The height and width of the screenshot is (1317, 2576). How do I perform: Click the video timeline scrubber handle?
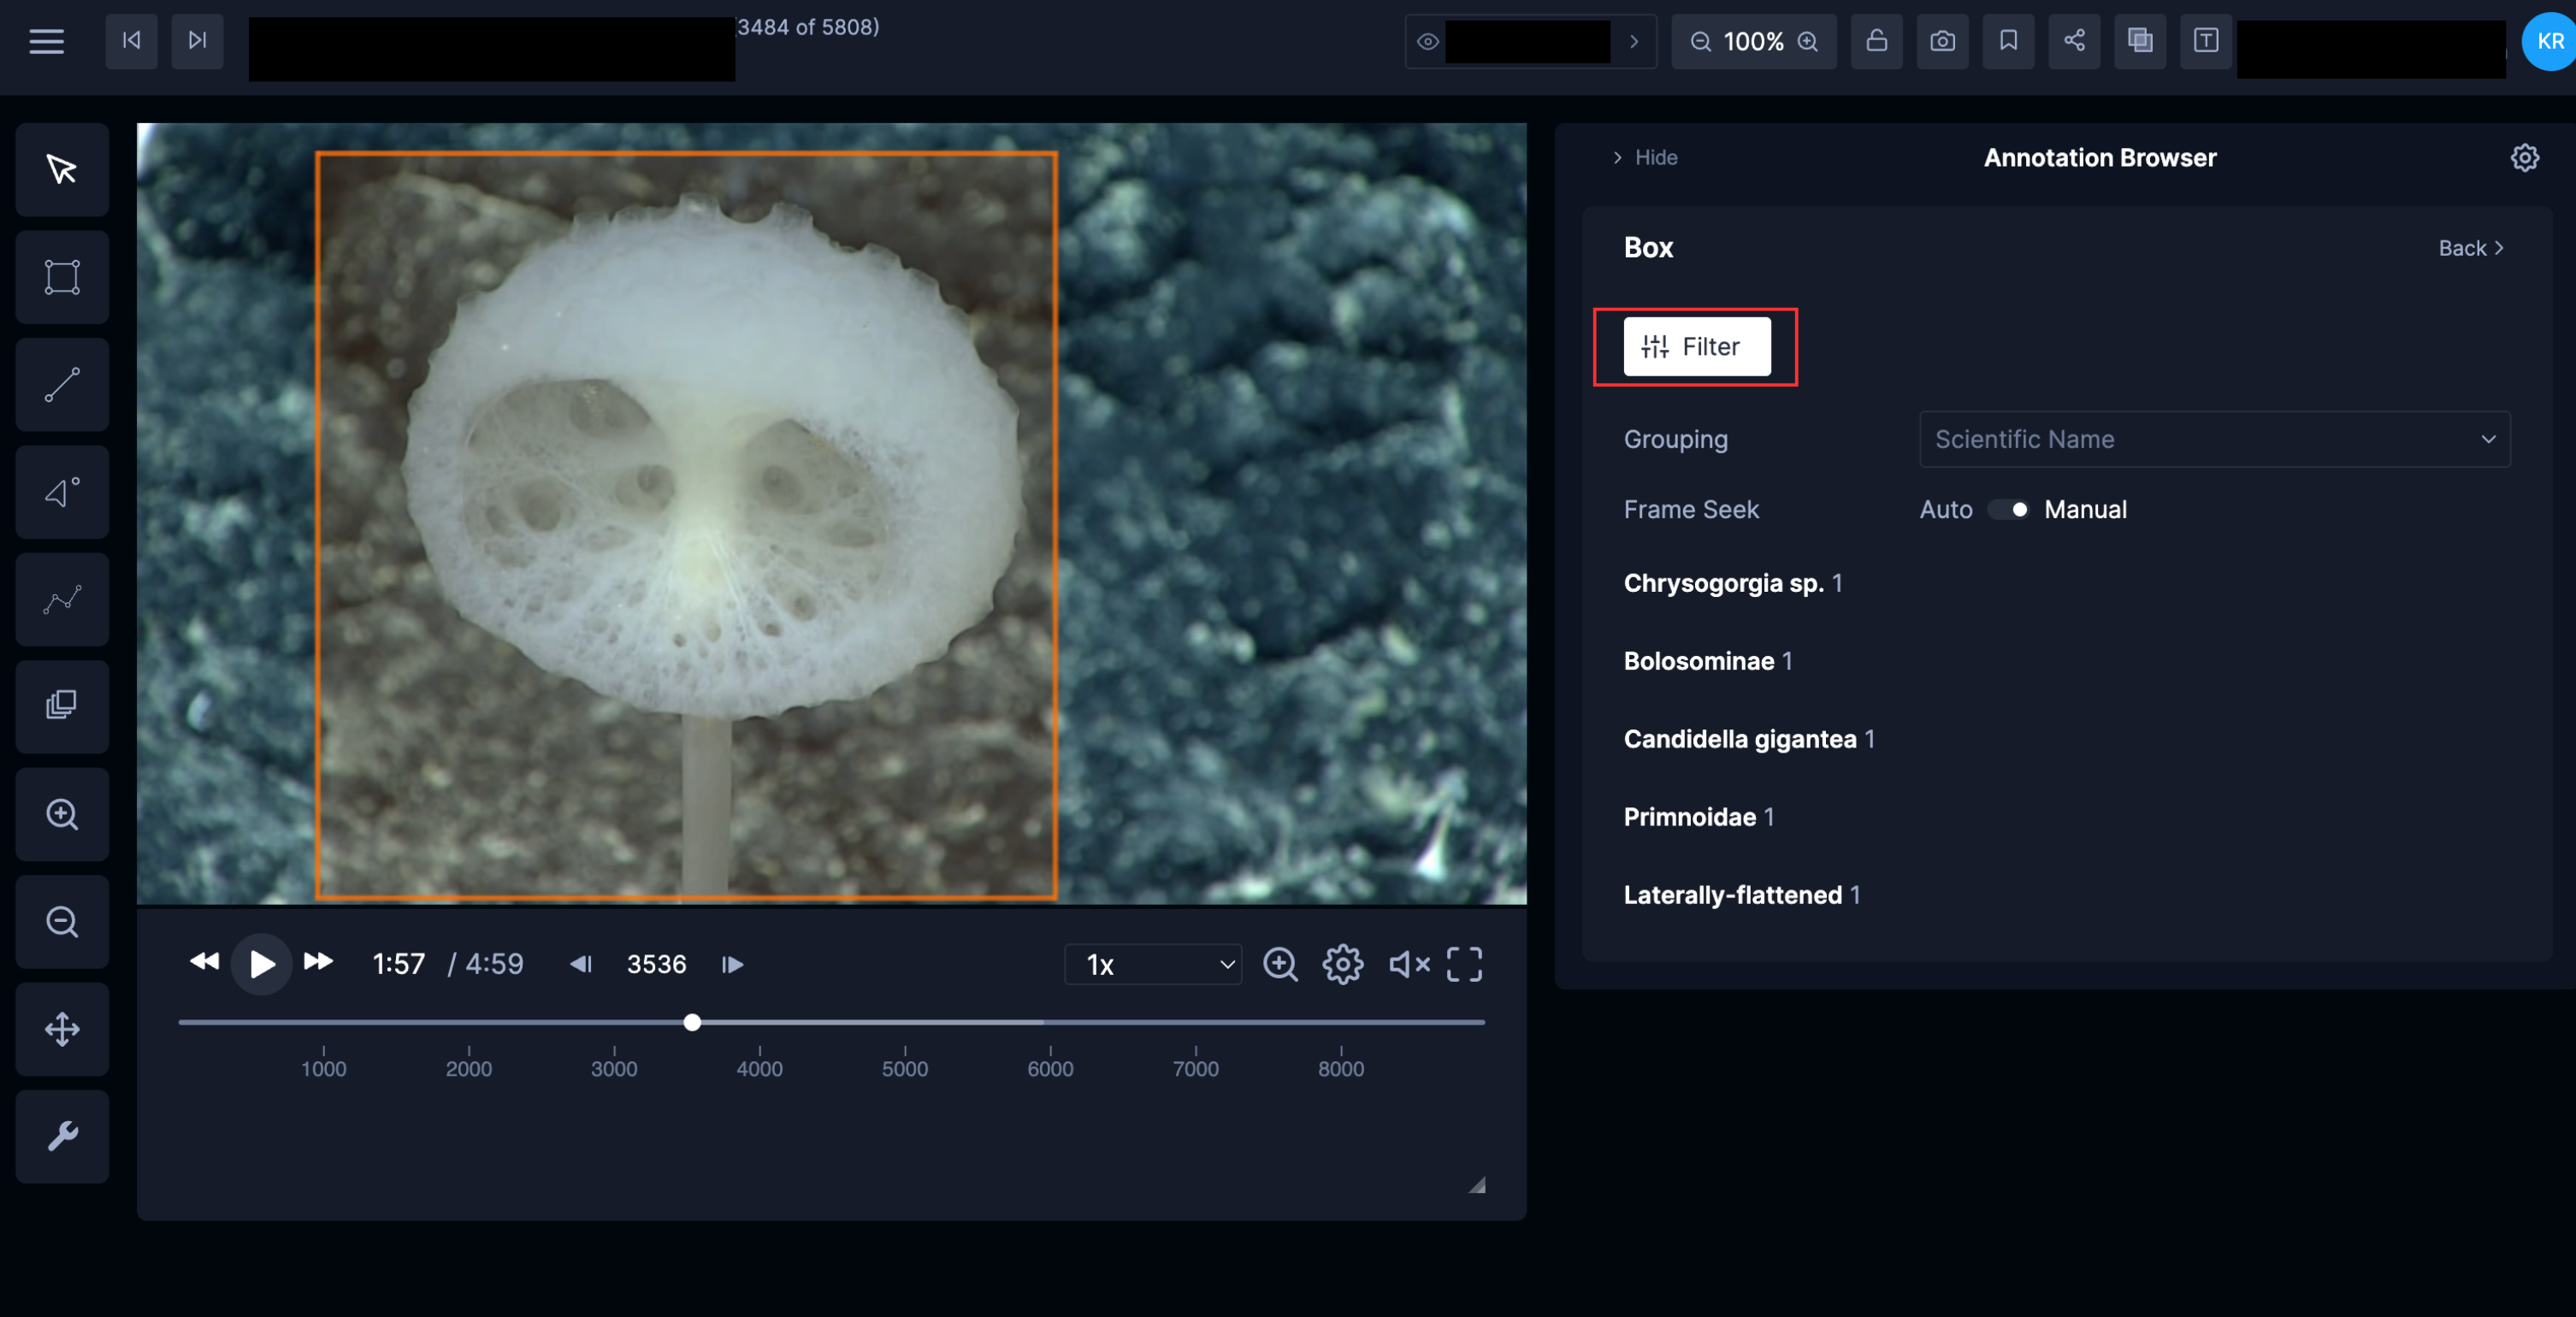(x=692, y=1022)
